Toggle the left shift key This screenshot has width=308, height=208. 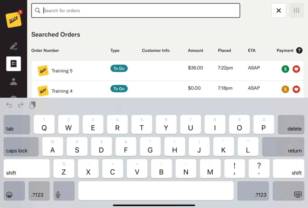pos(26,169)
